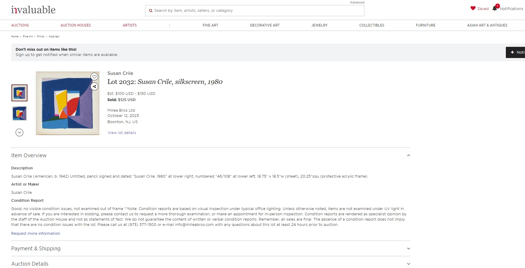
Task: Click Millea Bros Ltd auction house
Action: point(121,110)
